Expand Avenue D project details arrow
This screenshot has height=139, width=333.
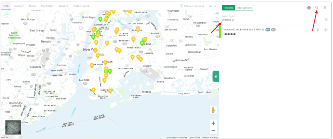tap(318, 30)
